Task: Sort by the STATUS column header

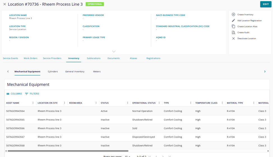Action: (x=105, y=103)
